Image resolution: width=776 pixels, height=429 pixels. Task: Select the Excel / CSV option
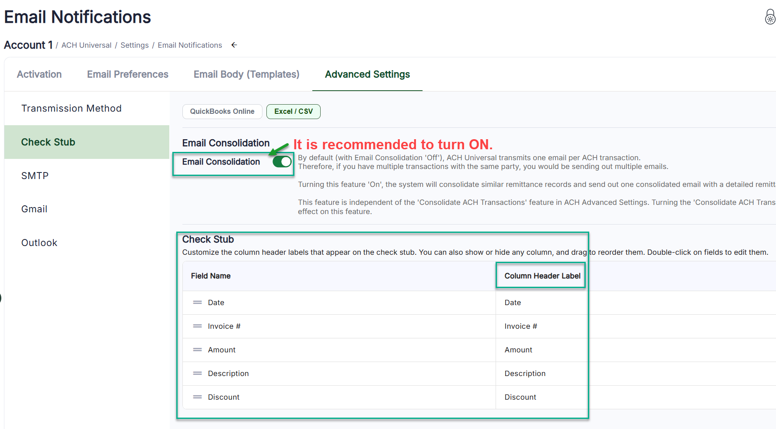(x=294, y=112)
